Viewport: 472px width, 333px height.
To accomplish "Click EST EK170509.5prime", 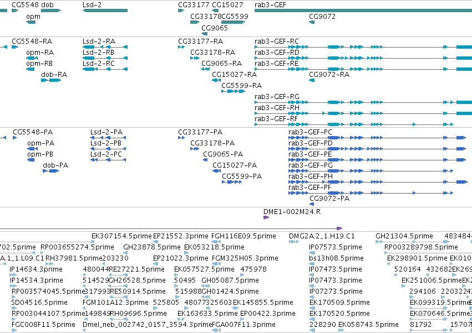I will (x=339, y=303).
